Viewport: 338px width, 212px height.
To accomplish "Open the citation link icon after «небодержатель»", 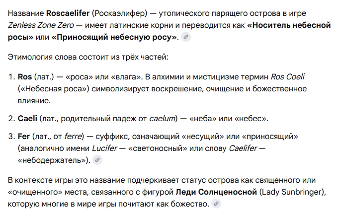I will tap(97, 160).
